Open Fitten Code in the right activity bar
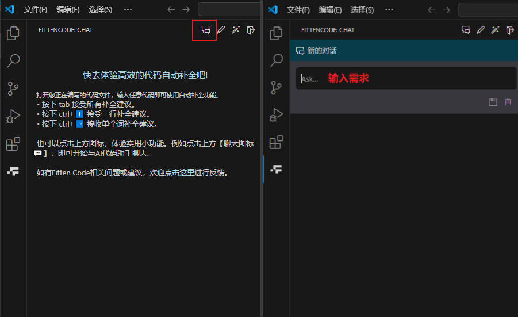518x317 pixels. [276, 169]
